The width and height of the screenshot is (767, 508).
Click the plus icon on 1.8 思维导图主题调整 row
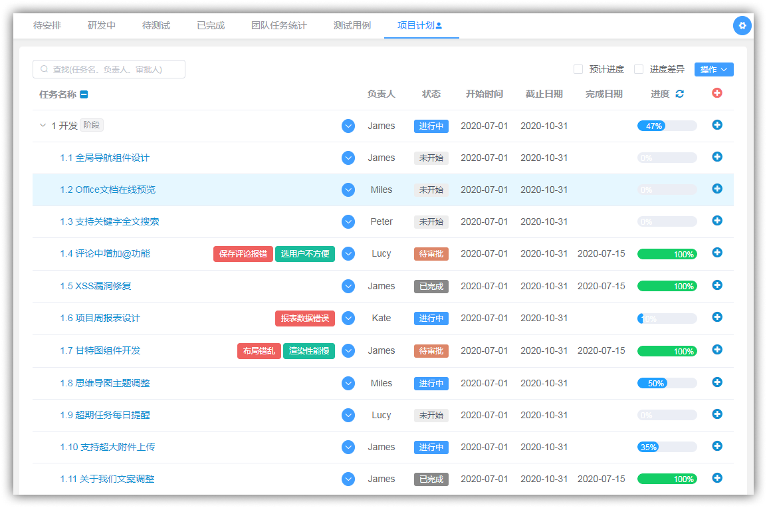pos(716,382)
